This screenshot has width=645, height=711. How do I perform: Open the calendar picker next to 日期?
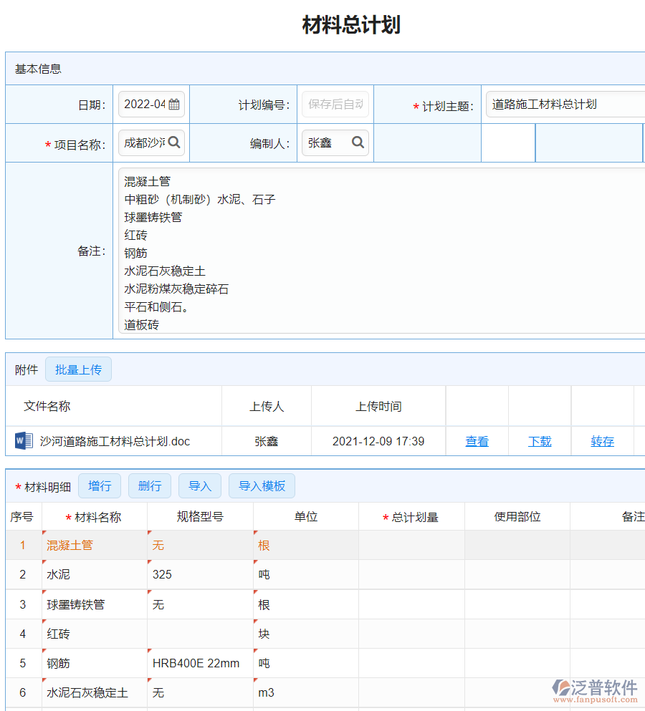(x=174, y=104)
